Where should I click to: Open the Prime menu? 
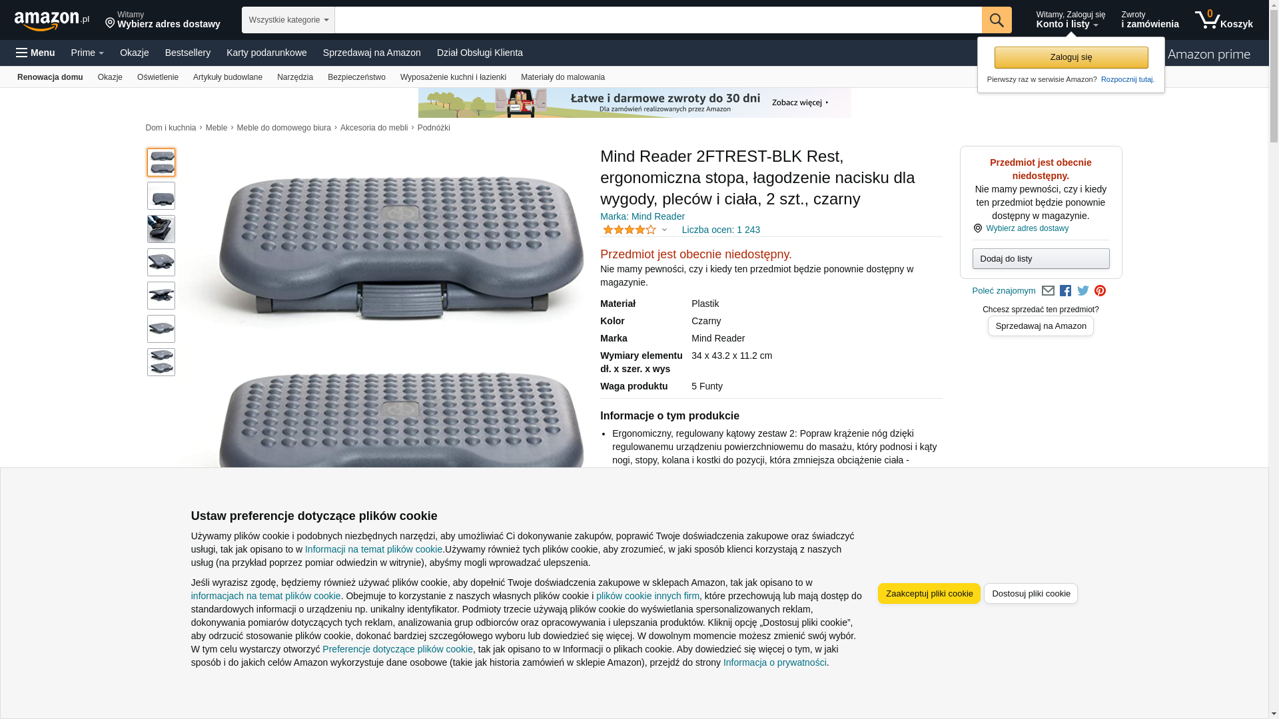(87, 53)
